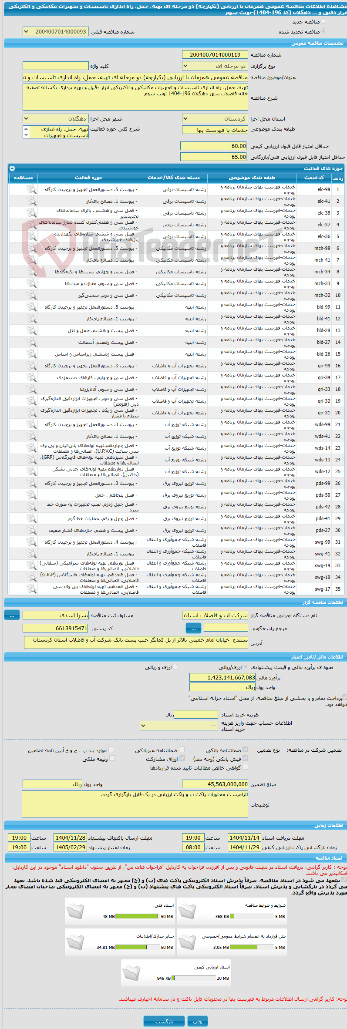Open the اسناد ارزیابی کیفی folder icon

coord(131,973)
